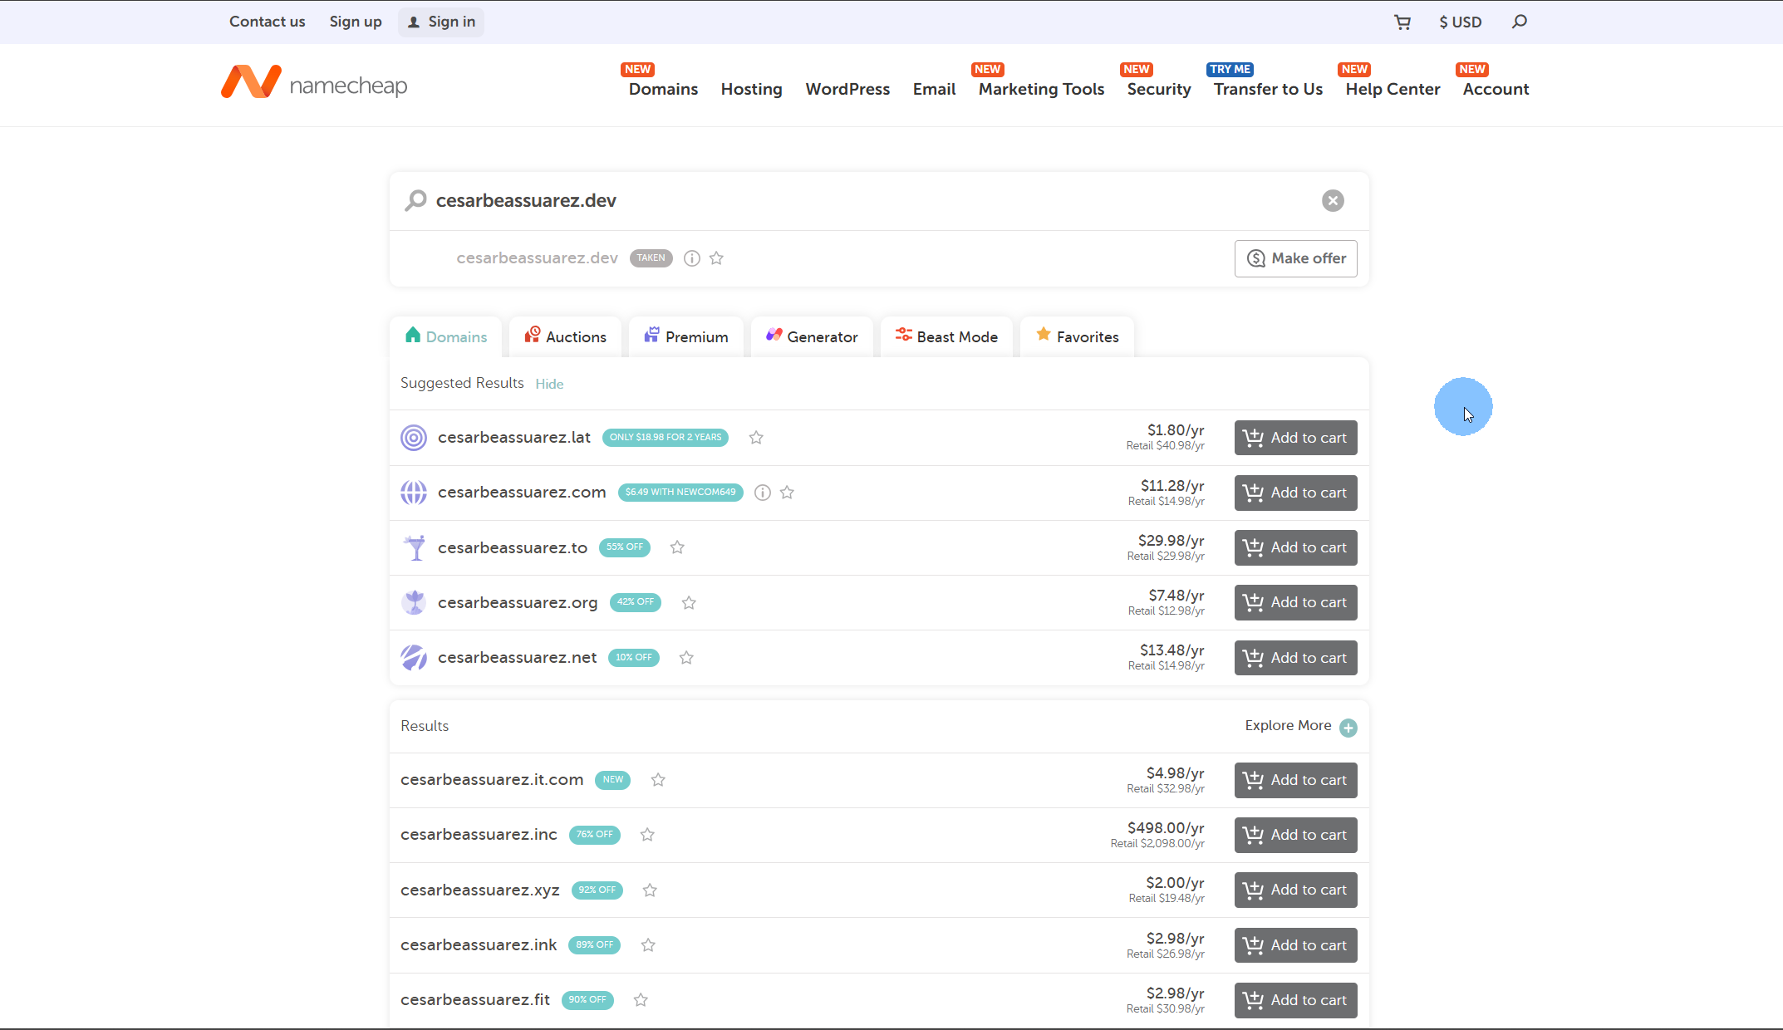Image resolution: width=1783 pixels, height=1030 pixels.
Task: Click the info icon next to cesarbeassuarez.dev
Action: click(x=691, y=258)
